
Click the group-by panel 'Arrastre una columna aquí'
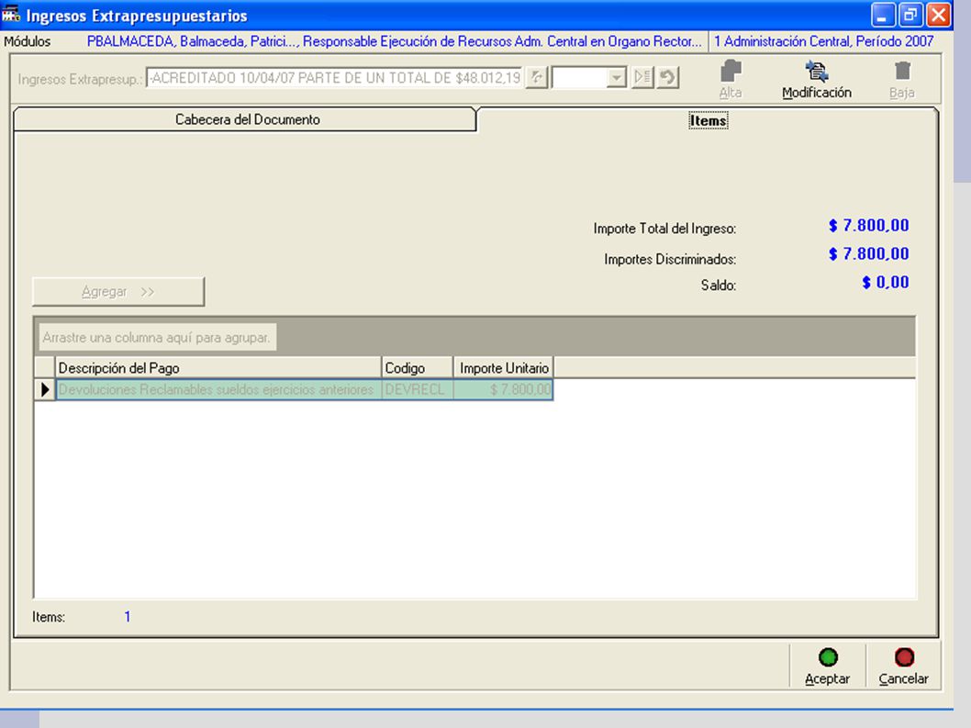click(157, 337)
